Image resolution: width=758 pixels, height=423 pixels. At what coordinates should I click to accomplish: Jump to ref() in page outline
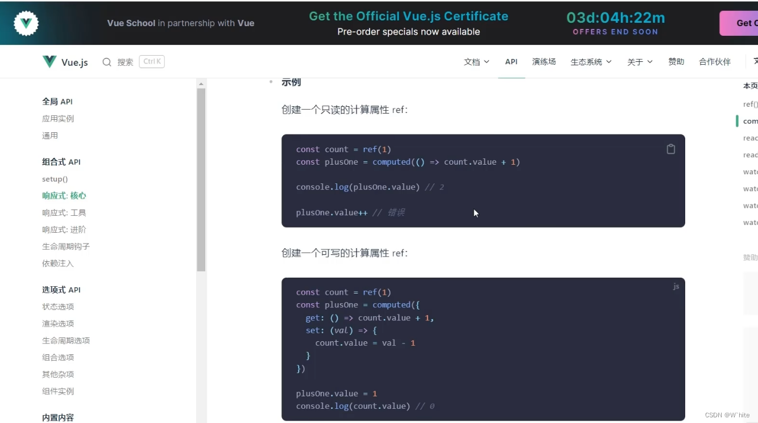(750, 104)
